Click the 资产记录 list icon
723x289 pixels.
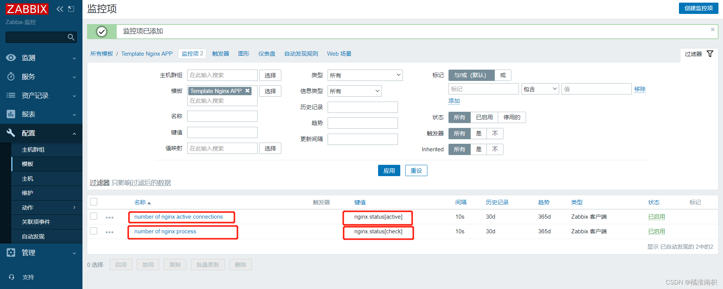click(x=11, y=95)
